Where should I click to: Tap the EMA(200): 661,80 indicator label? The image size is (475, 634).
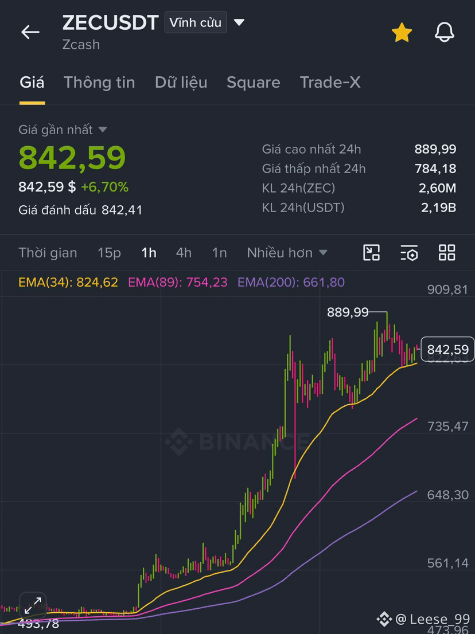coord(291,282)
